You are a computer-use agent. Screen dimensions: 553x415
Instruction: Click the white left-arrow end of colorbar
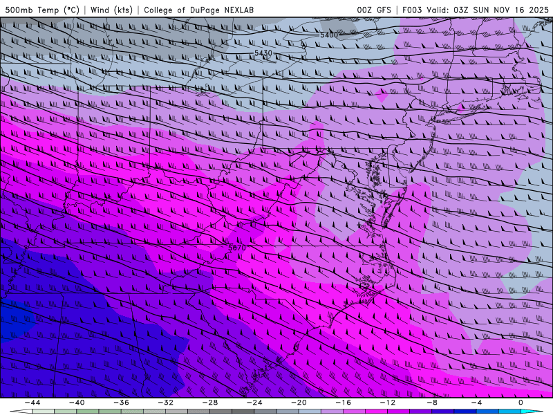point(21,412)
